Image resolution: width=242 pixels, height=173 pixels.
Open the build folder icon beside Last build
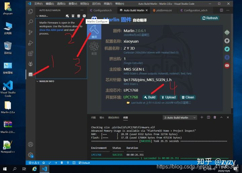pyautogui.click(x=128, y=103)
